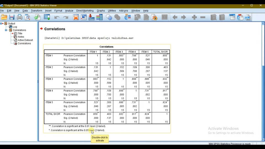Click the Select Last Output icon
The image size is (265, 149).
point(128,17)
